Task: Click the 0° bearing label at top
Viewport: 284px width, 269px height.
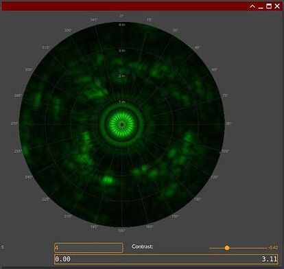Action: pos(121,16)
